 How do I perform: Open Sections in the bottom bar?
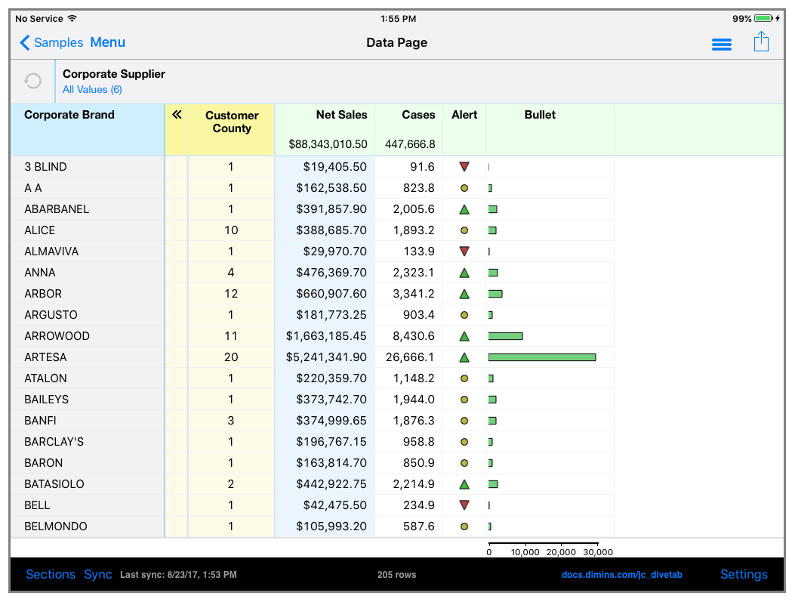pyautogui.click(x=51, y=574)
